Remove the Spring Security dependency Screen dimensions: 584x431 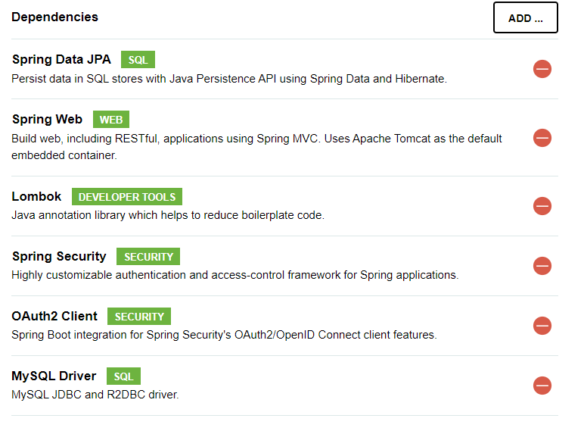(x=542, y=266)
